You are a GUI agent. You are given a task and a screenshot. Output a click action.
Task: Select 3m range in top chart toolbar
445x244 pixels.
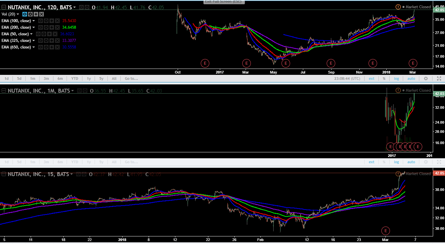[x=46, y=78]
